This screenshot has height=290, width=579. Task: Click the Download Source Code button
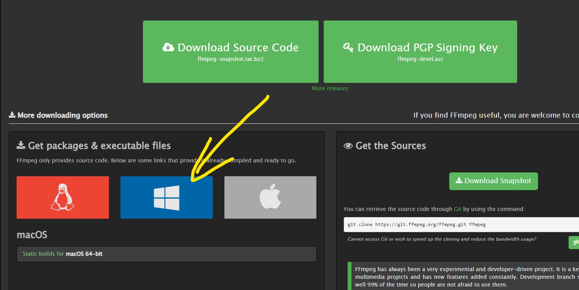231,52
